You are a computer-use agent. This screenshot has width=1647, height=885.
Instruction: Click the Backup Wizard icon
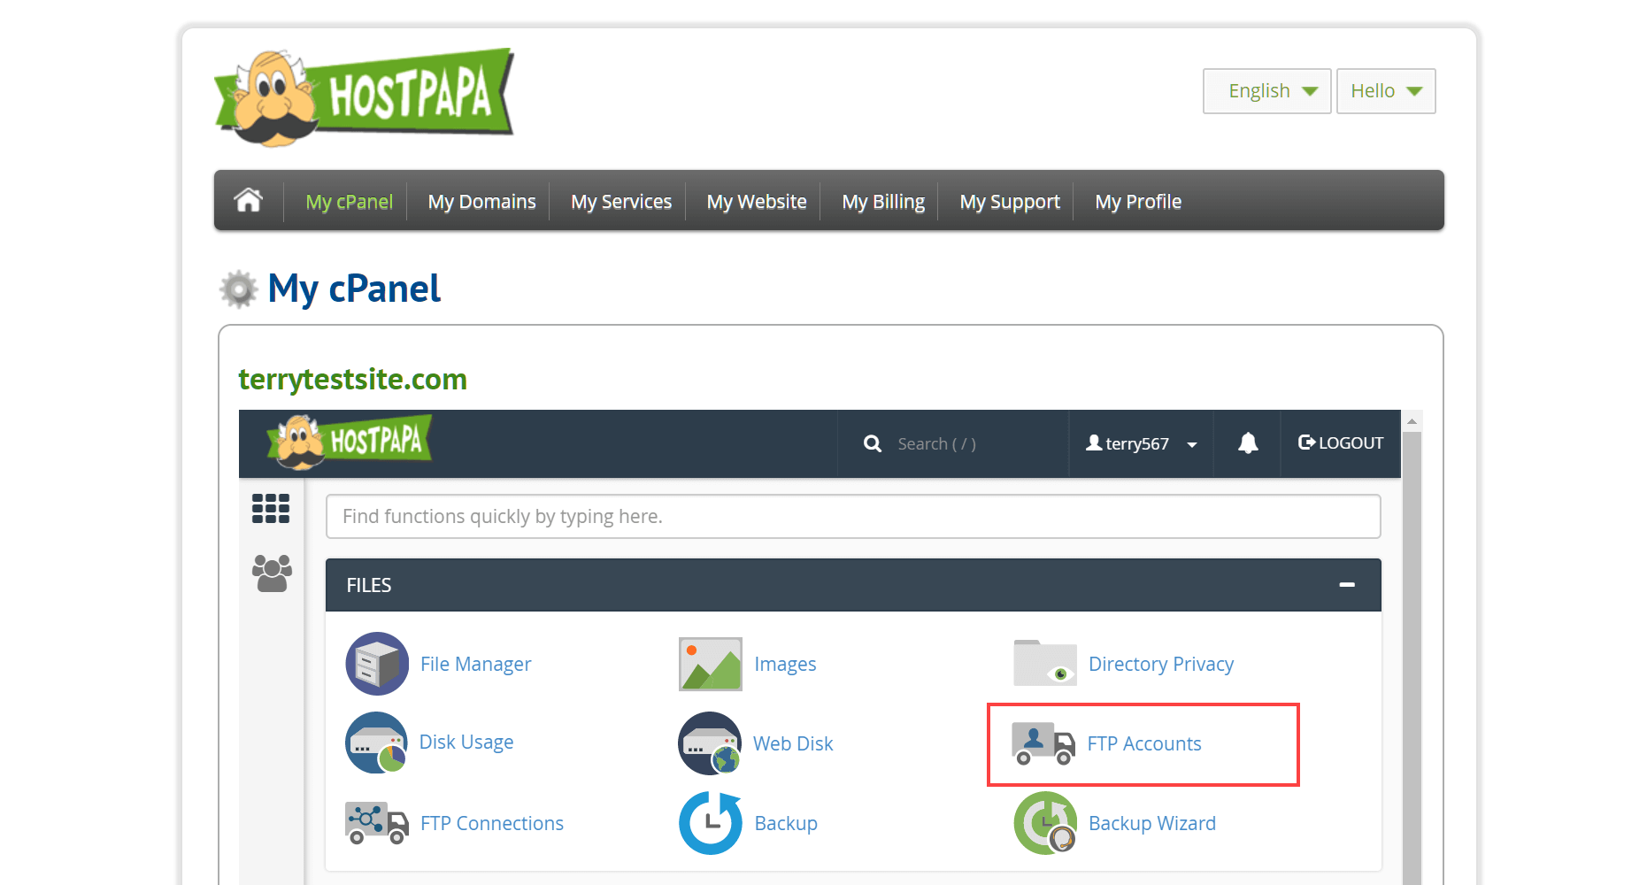1045,823
